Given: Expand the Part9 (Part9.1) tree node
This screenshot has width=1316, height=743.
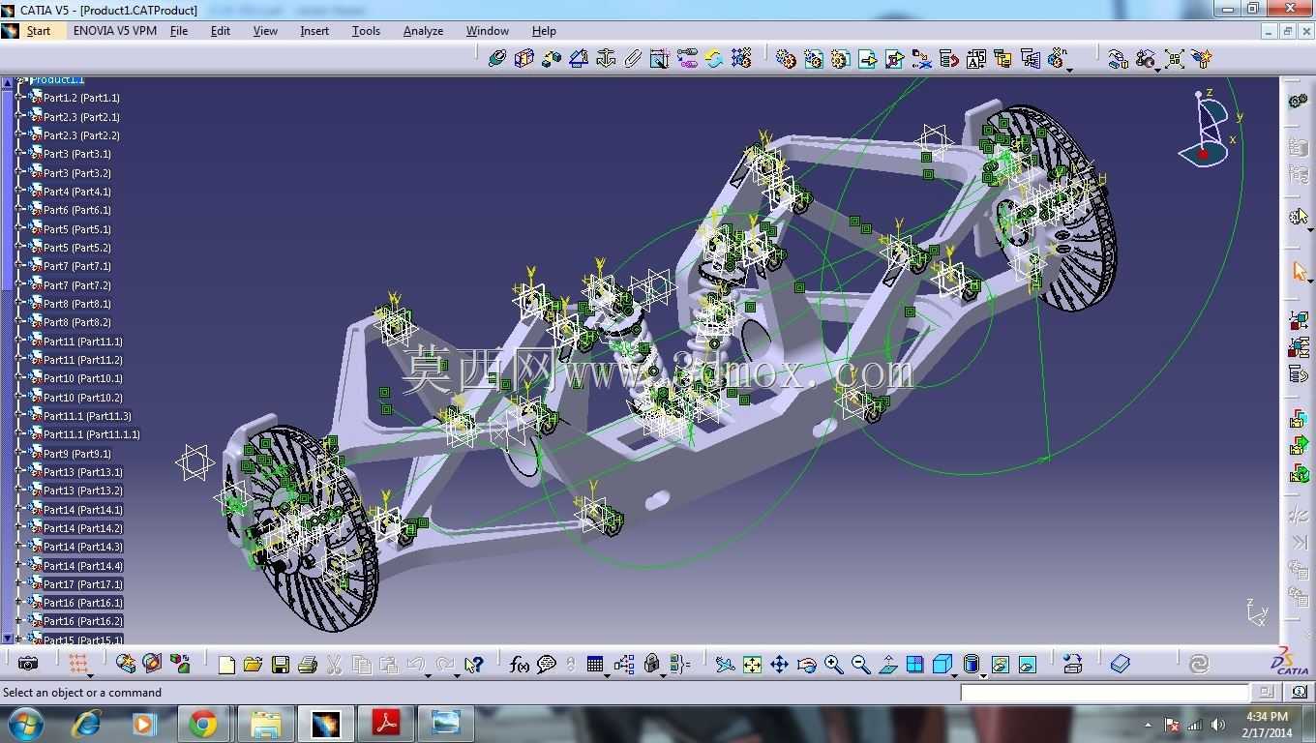Looking at the screenshot, I should coord(19,454).
